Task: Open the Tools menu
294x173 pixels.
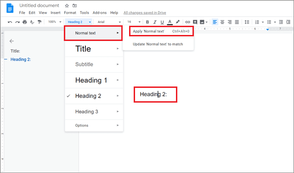Action: [85, 13]
